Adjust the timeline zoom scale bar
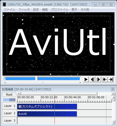 (x=9, y=100)
